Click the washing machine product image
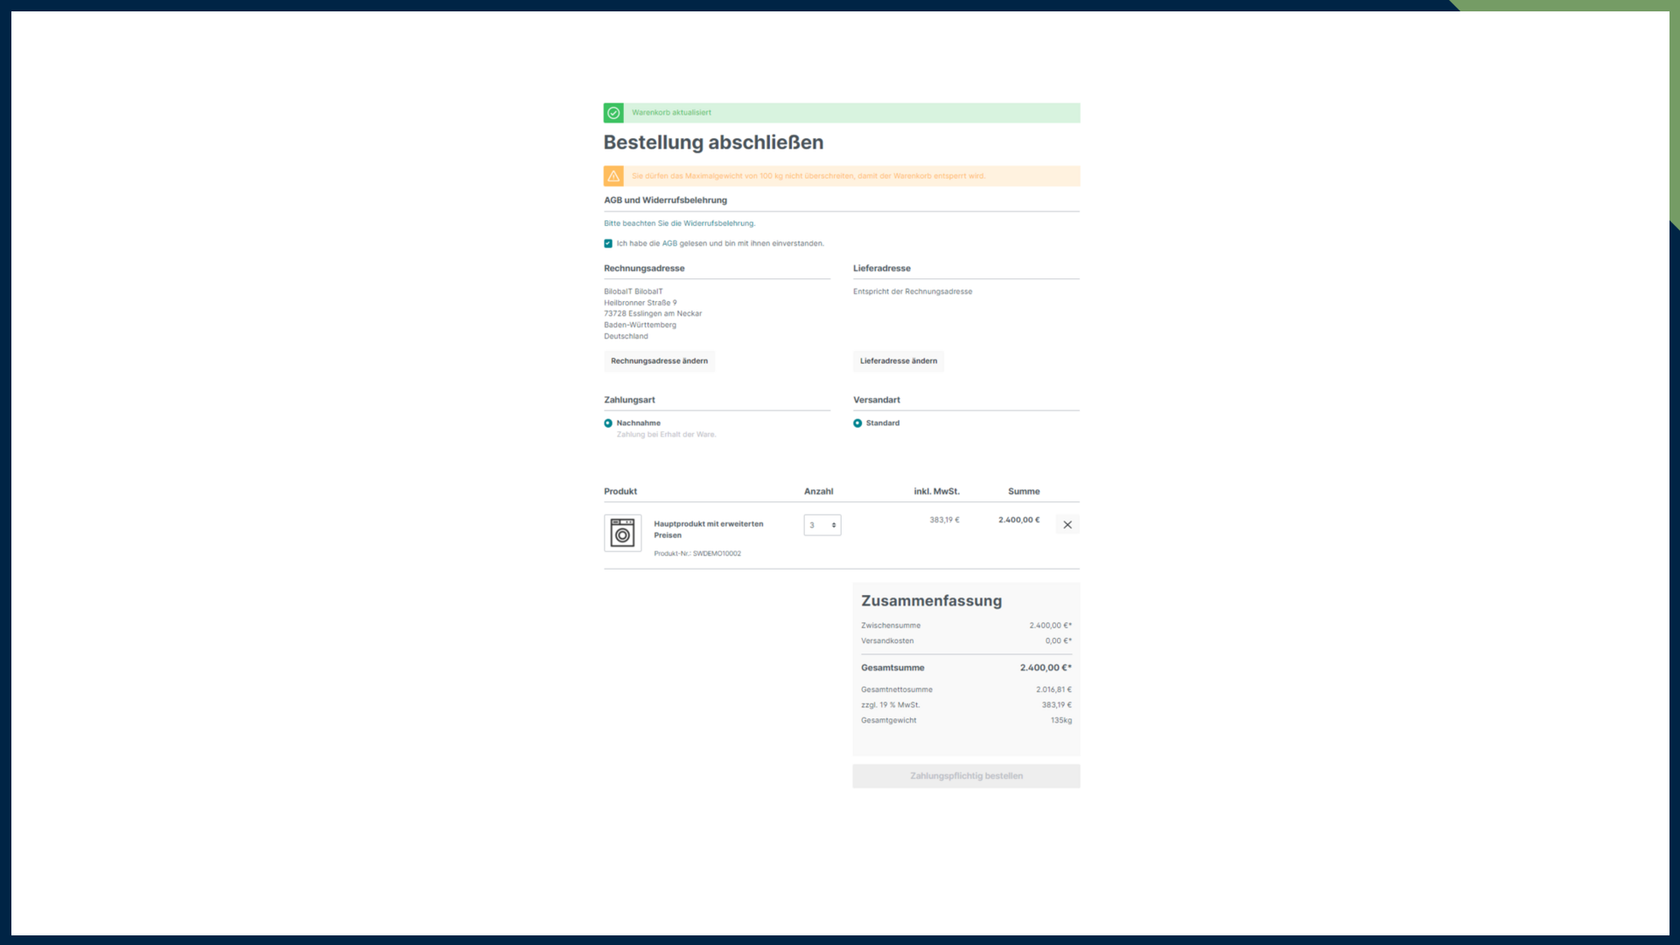 point(622,533)
